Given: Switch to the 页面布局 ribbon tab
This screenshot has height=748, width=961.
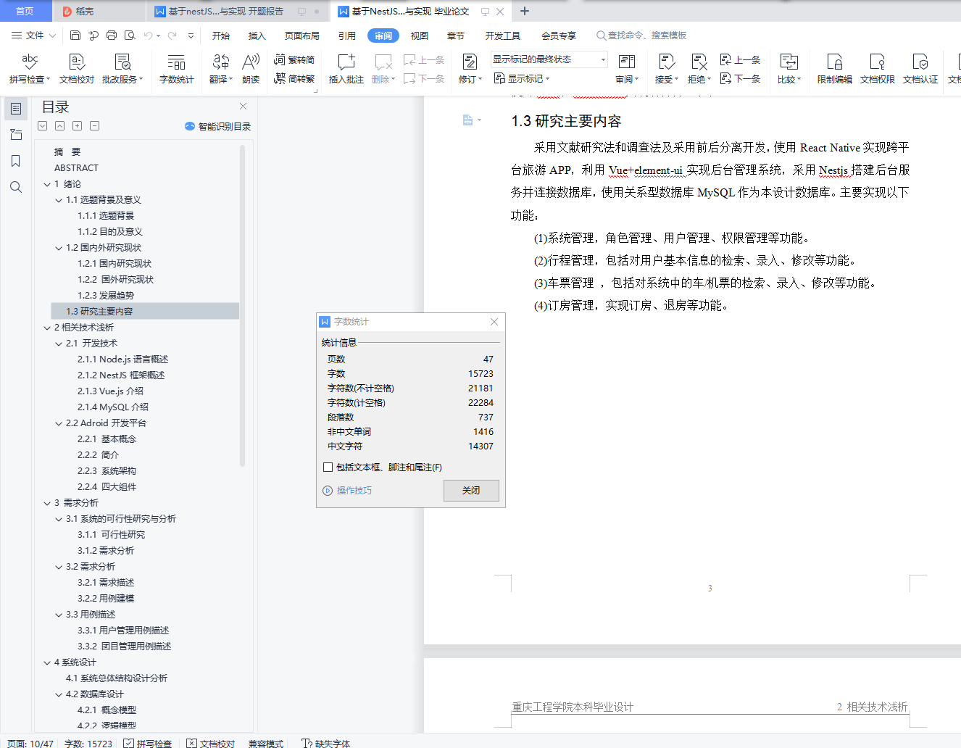Looking at the screenshot, I should (x=302, y=36).
